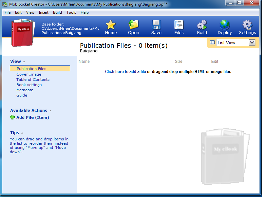Open the Build menu
This screenshot has width=262, height=197.
point(57,12)
